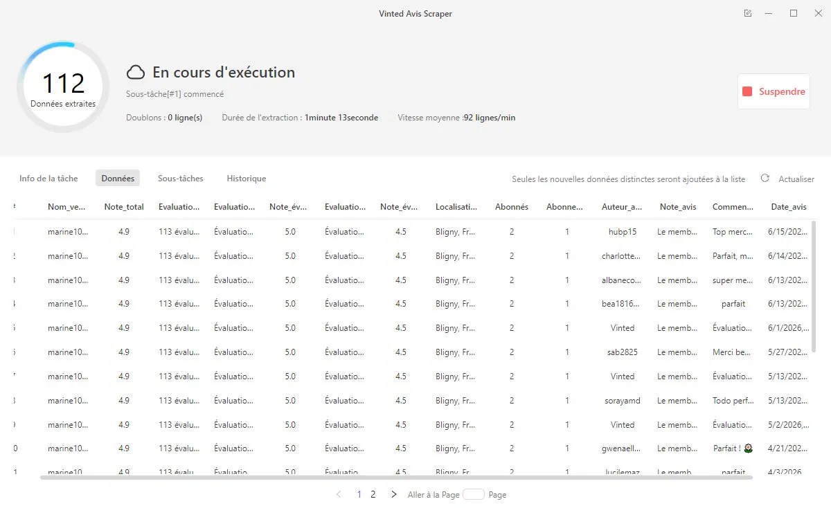The image size is (831, 508).
Task: Click the refresh arrow icon beside Actualiser
Action: (x=765, y=178)
